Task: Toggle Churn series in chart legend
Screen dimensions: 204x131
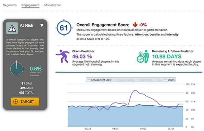Action: coord(169,80)
